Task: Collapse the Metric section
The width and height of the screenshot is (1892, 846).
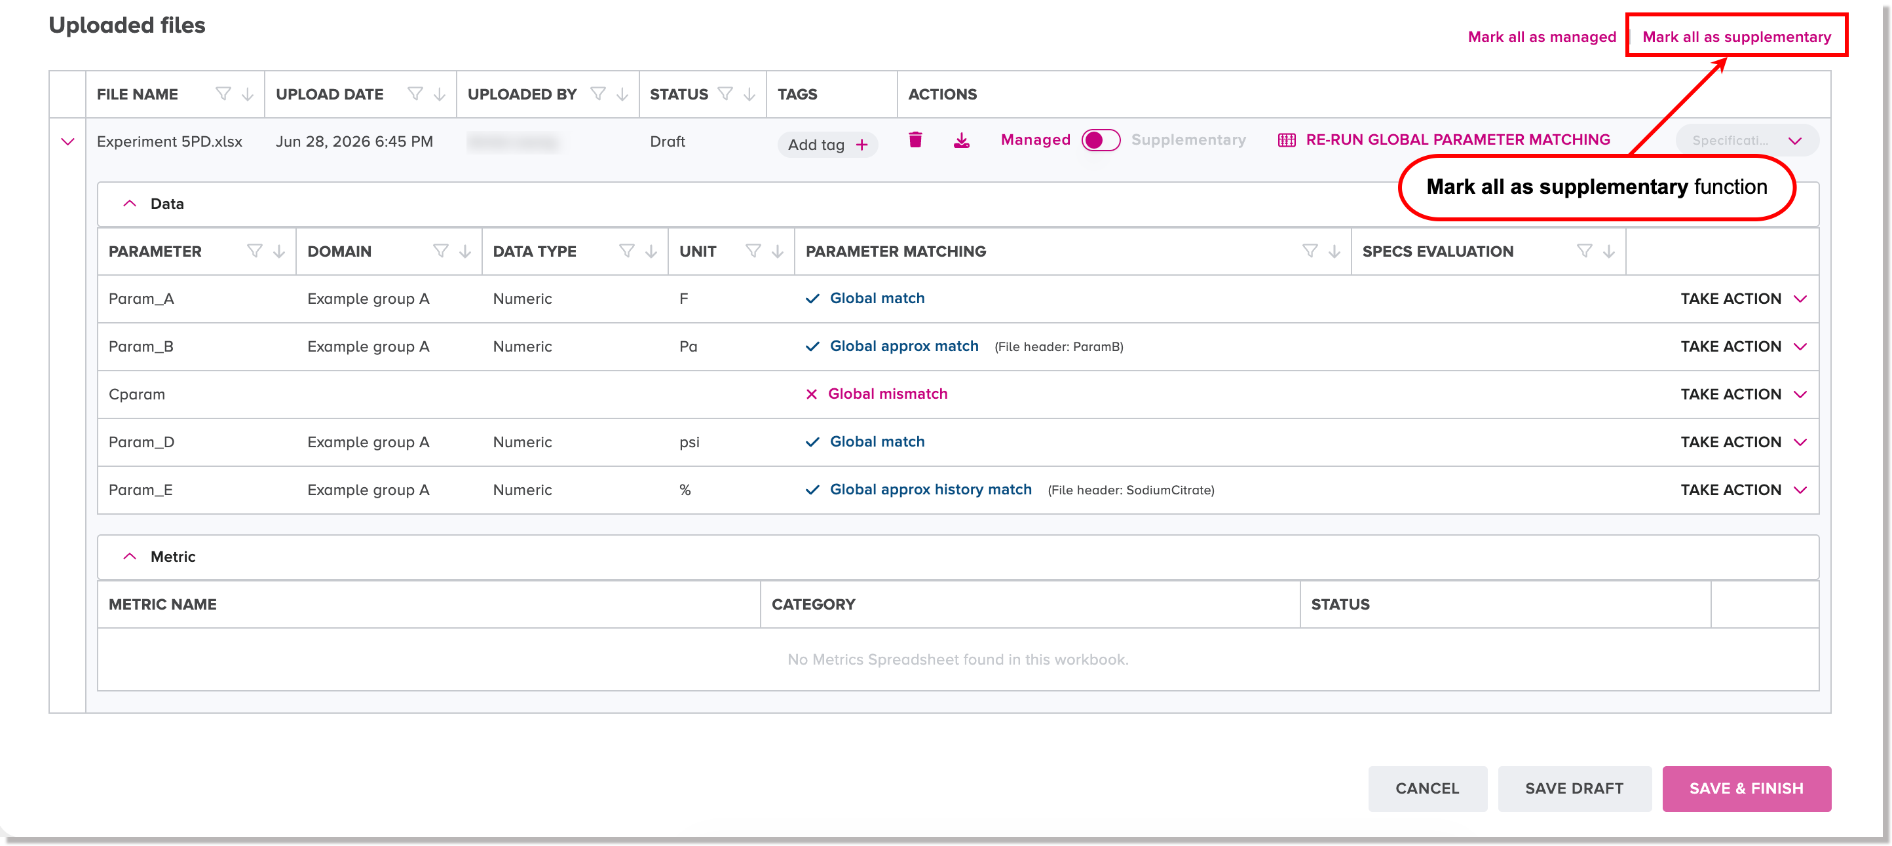Action: coord(129,557)
